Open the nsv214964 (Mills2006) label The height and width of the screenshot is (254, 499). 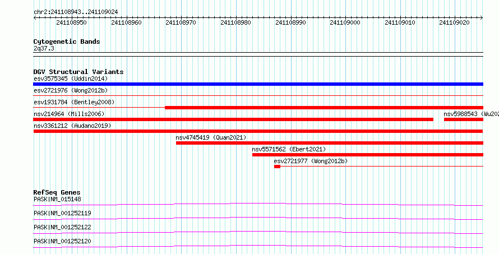coord(69,114)
